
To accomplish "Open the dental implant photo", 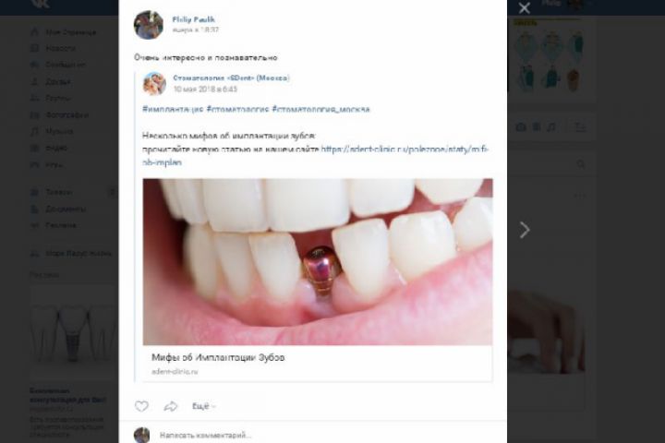I will click(318, 261).
